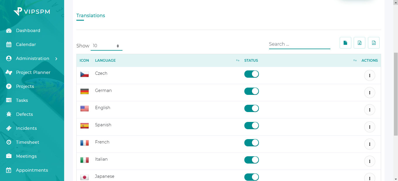Open the three-dot actions menu for German

point(369,93)
